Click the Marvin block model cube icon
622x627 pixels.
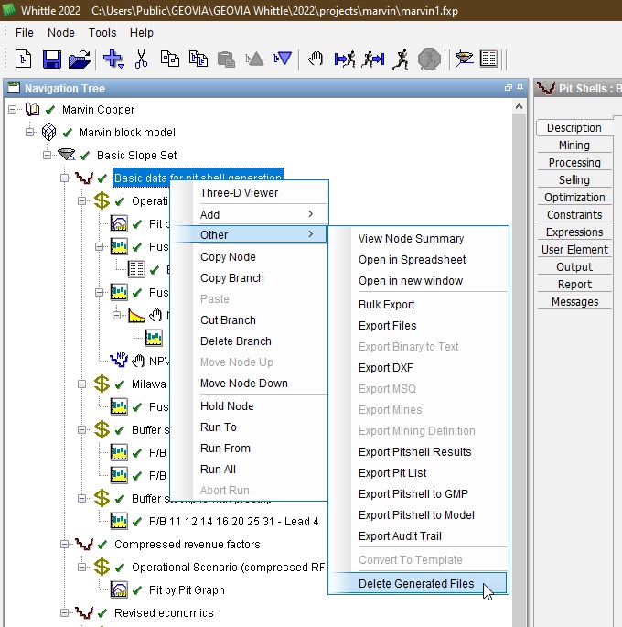click(x=49, y=132)
